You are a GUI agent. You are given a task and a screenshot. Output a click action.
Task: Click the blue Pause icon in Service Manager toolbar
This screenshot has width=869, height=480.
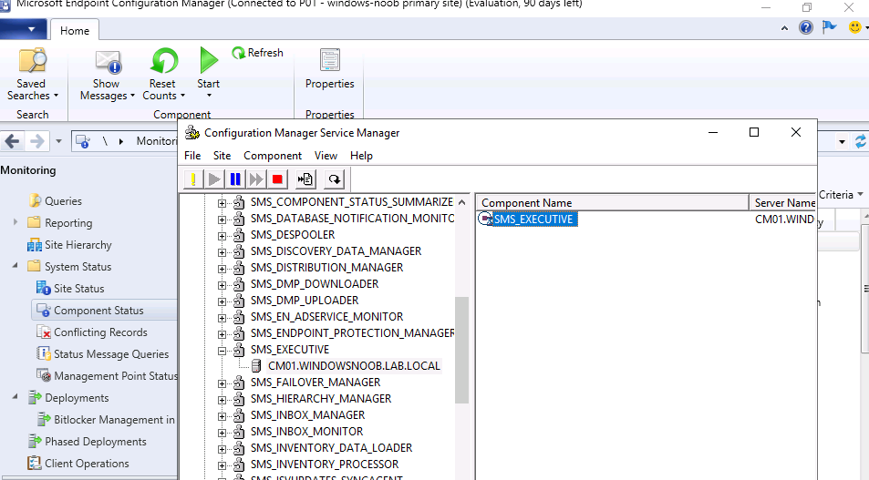[235, 179]
